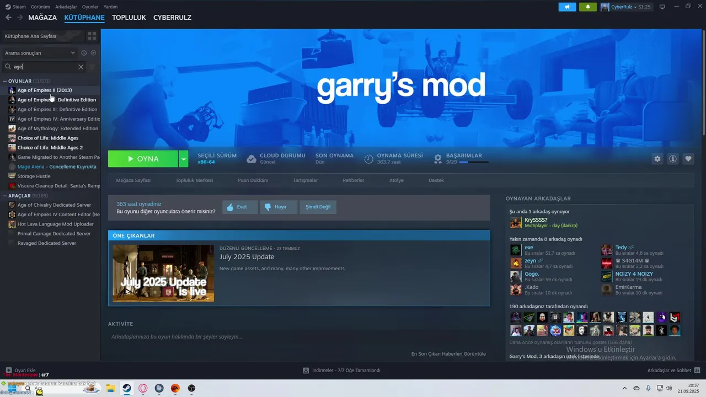
Task: Open the July 2025 Update thumbnail
Action: click(x=163, y=273)
